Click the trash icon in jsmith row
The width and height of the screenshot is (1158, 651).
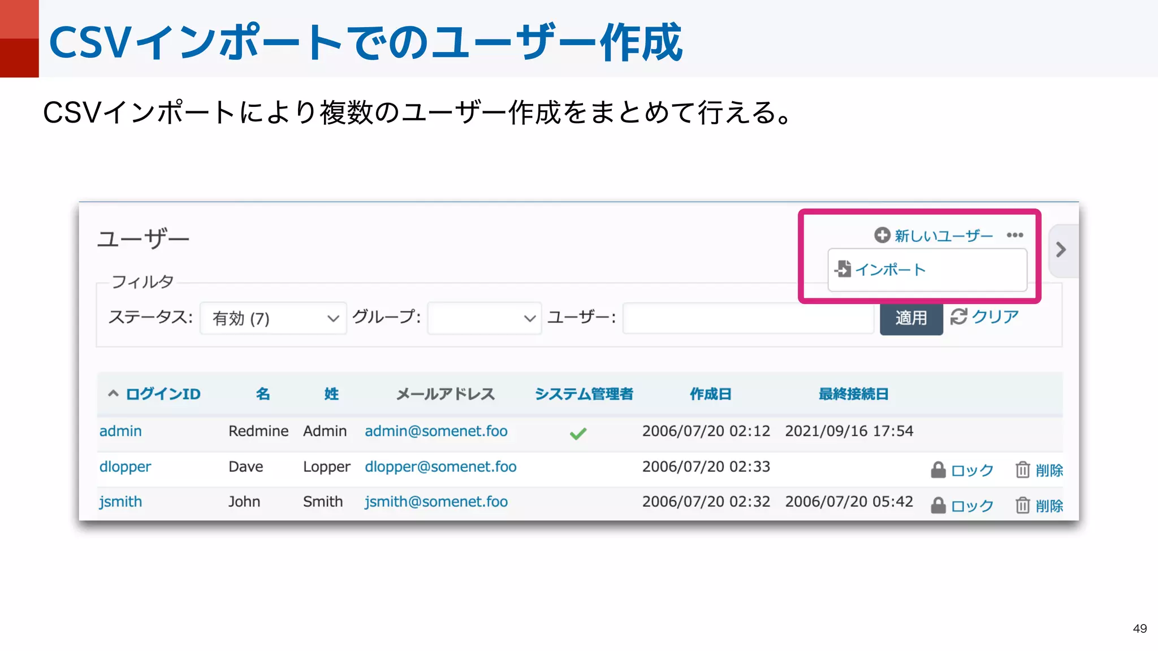[1022, 505]
